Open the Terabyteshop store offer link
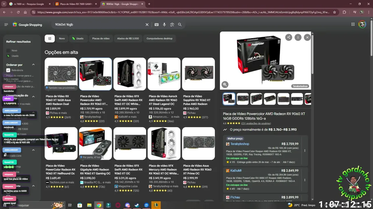Viewport: 373px width, 209px height. (x=240, y=144)
